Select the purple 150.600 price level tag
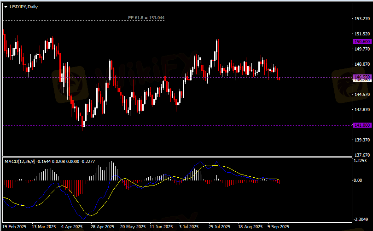The width and height of the screenshot is (373, 231). (x=361, y=42)
